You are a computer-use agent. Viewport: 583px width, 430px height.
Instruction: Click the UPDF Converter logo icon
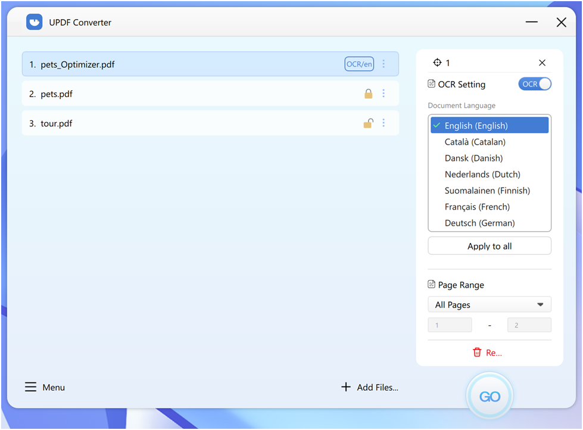tap(35, 22)
